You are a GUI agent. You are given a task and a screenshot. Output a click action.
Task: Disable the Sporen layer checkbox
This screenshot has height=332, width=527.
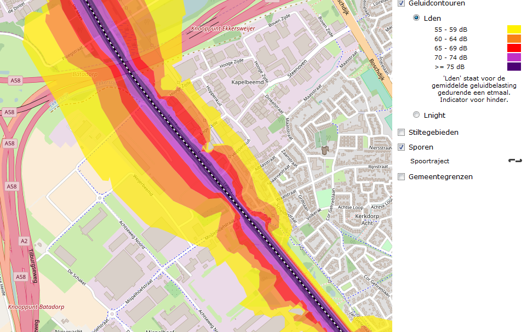point(402,147)
